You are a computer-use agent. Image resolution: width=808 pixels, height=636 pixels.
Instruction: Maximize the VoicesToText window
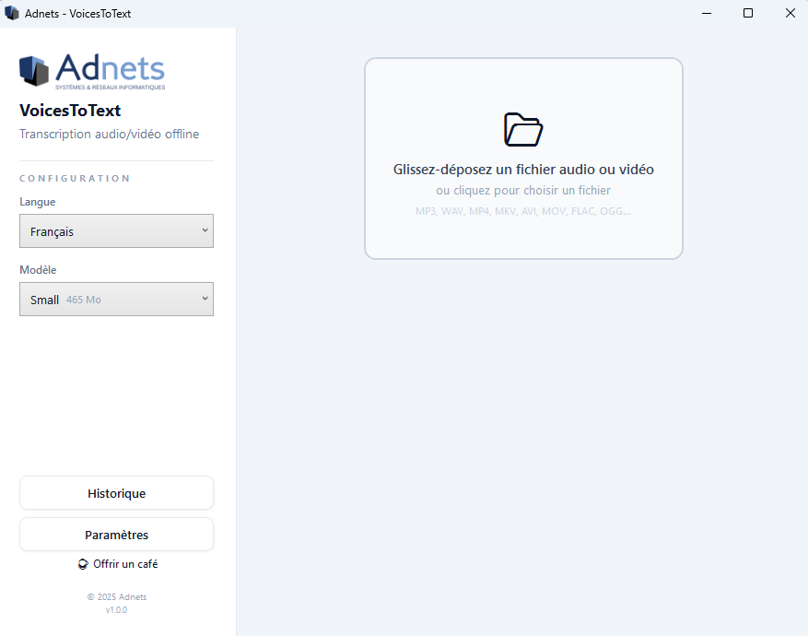[748, 13]
